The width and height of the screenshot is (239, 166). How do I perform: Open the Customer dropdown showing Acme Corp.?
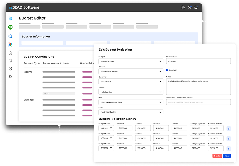coord(131,82)
